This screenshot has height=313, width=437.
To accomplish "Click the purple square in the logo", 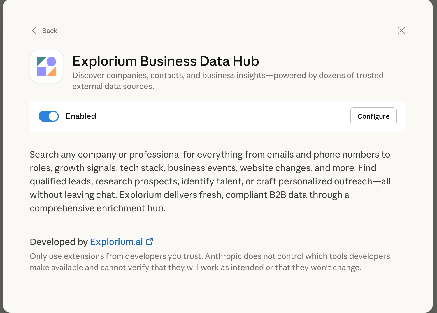I will pyautogui.click(x=41, y=71).
